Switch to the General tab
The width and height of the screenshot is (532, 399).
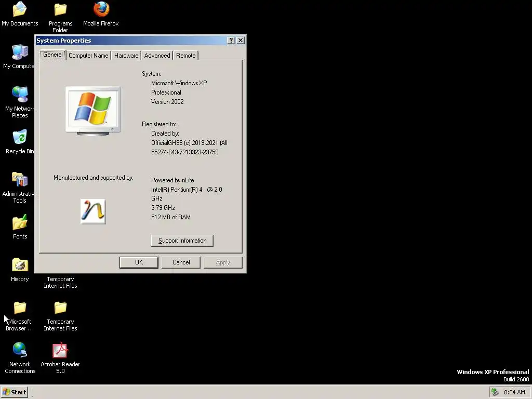point(53,55)
